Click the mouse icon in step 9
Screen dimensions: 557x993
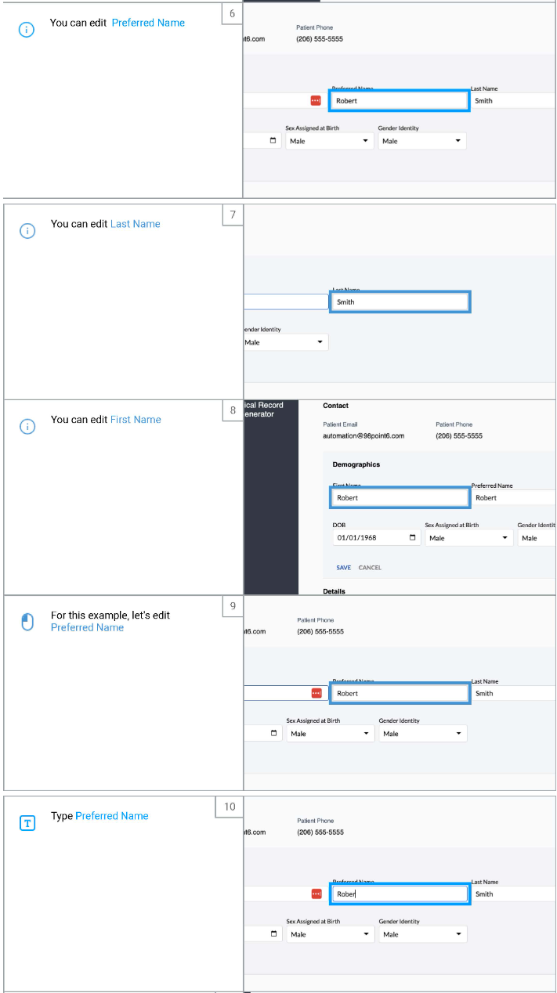(x=27, y=622)
